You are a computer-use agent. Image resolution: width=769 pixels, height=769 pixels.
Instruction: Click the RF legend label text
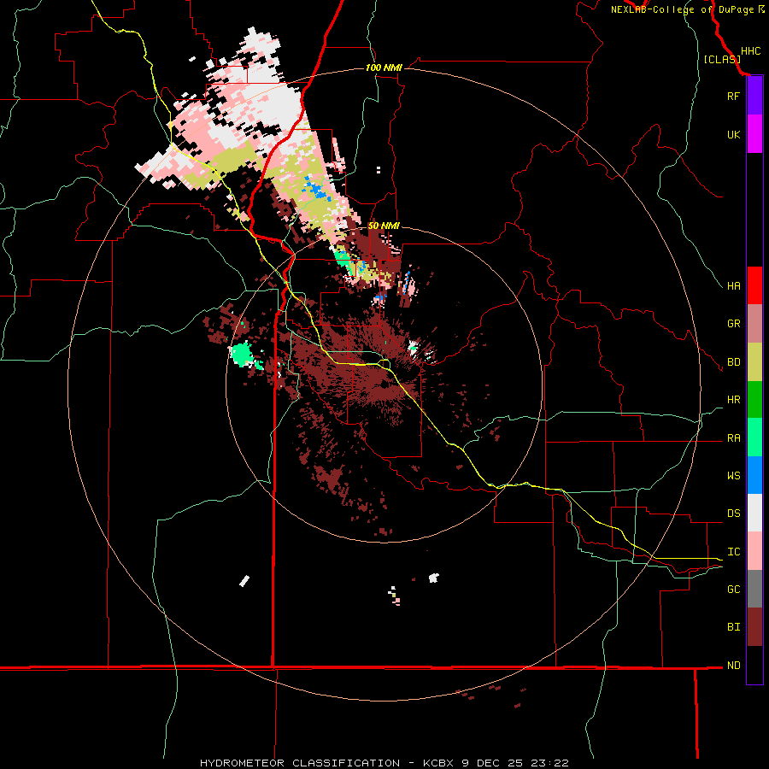733,96
